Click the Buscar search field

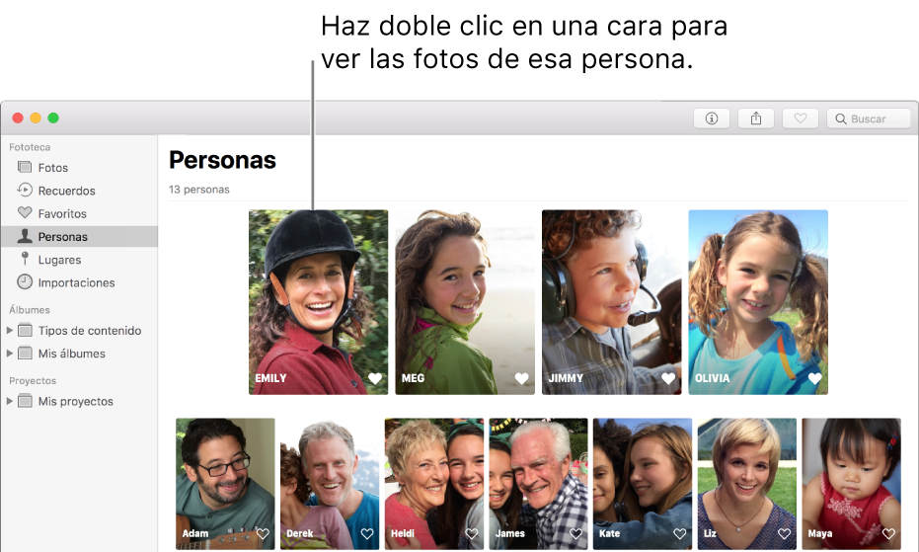(869, 118)
